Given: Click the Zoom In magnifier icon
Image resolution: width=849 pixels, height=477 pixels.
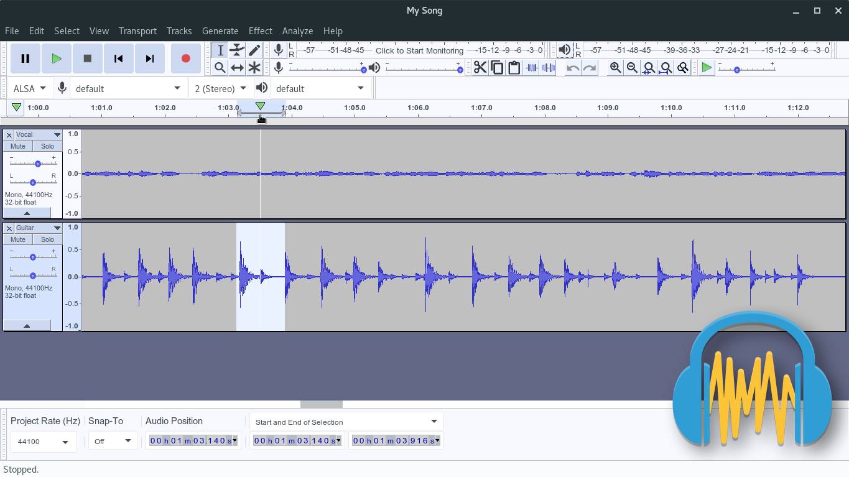Looking at the screenshot, I should 615,68.
